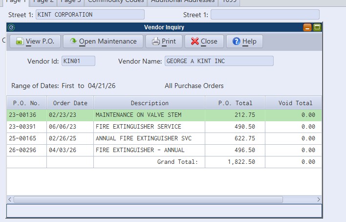Open Help with the question mark button

pos(244,41)
